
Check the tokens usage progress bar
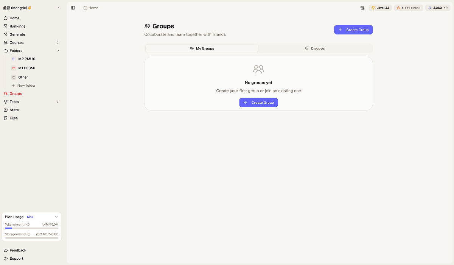pos(31,228)
